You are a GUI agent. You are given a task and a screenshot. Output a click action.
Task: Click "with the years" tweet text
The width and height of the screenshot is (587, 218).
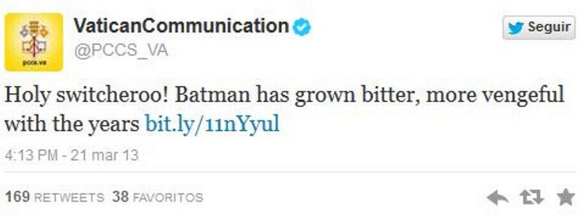(72, 124)
